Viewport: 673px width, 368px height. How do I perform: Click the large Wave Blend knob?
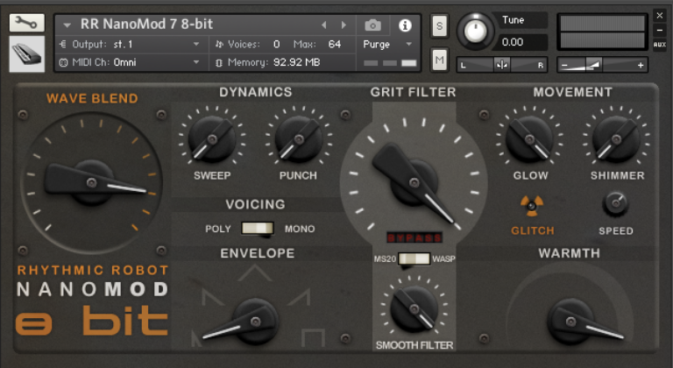click(91, 183)
